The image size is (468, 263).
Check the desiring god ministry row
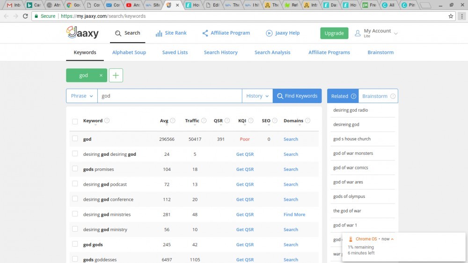(75, 229)
